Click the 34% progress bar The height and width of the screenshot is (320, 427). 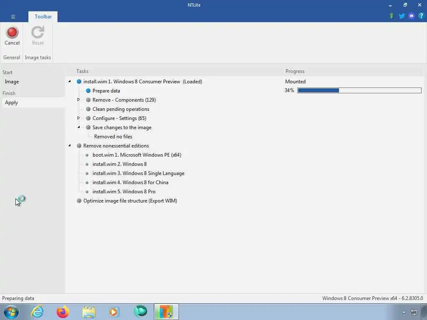359,90
